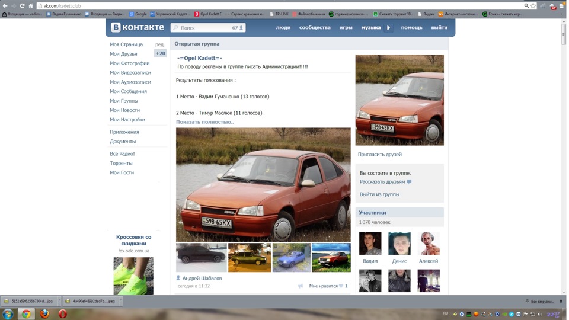The height and width of the screenshot is (320, 569).
Task: Open Приложения in sidebar
Action: [124, 132]
